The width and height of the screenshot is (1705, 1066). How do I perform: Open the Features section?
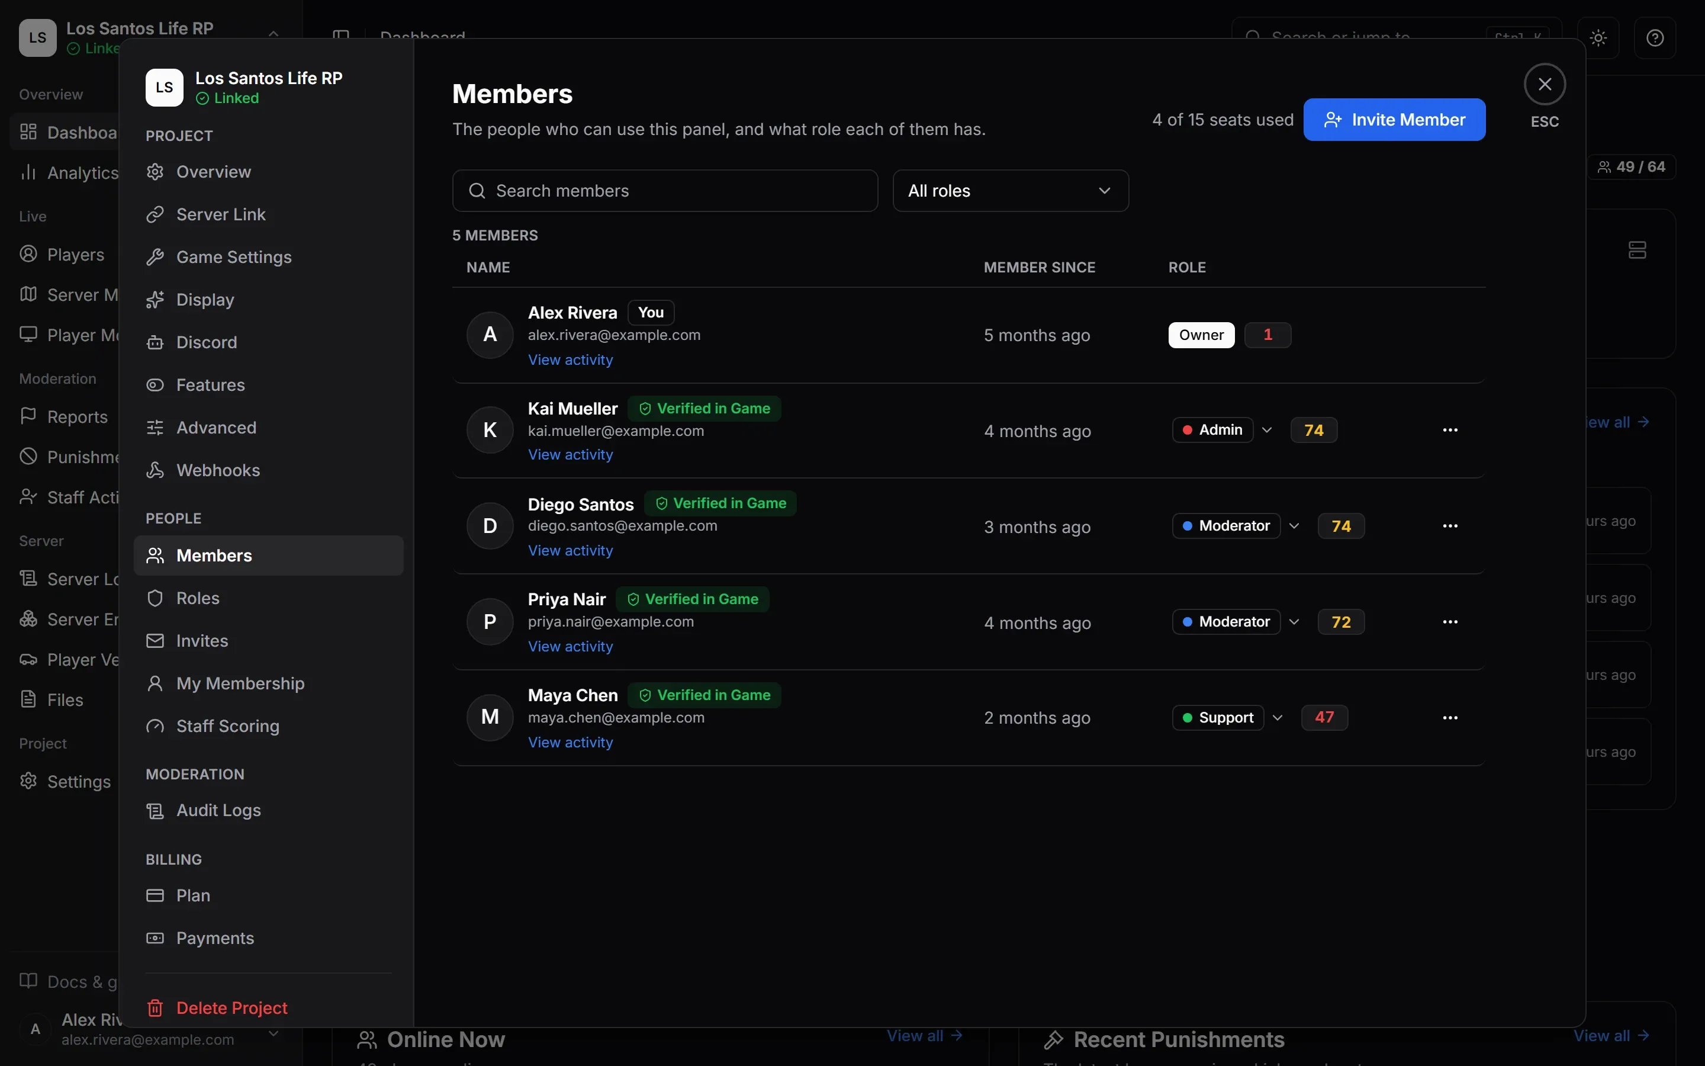tap(268, 385)
